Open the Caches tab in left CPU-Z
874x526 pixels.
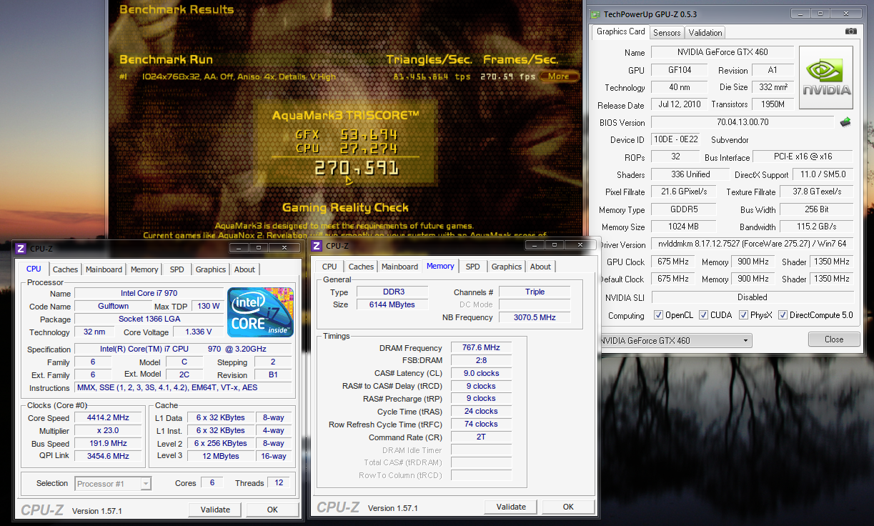click(65, 269)
